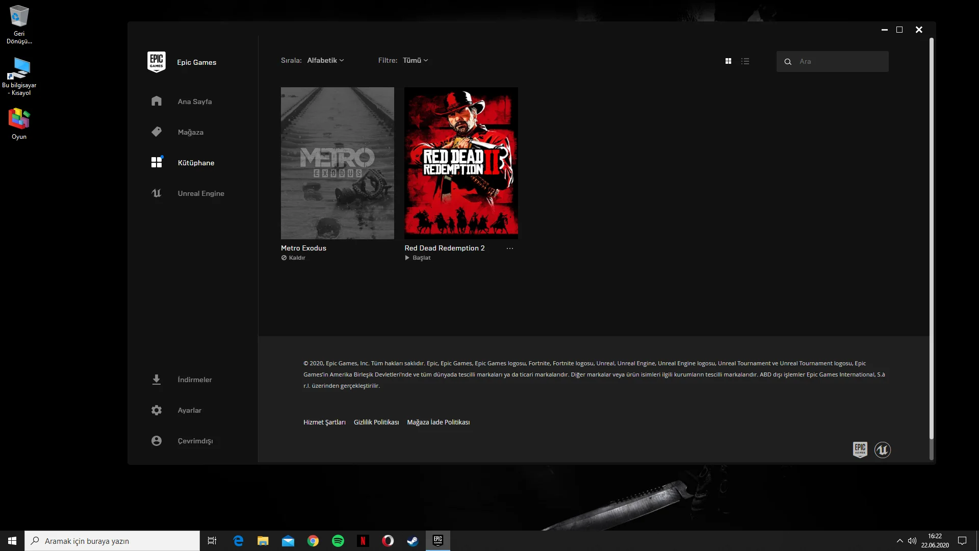The height and width of the screenshot is (551, 979).
Task: Open Netflix from taskbar
Action: [363, 541]
